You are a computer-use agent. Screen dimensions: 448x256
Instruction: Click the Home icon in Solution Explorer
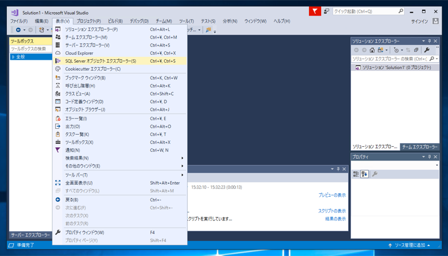tap(372, 50)
